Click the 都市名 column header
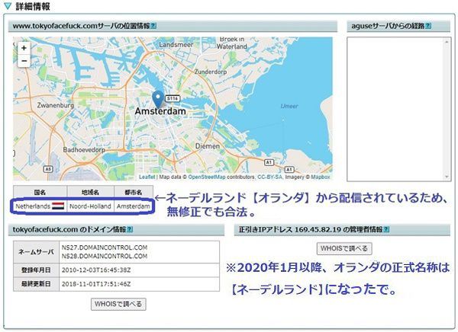Screen dimensions: 458x332 [133, 193]
